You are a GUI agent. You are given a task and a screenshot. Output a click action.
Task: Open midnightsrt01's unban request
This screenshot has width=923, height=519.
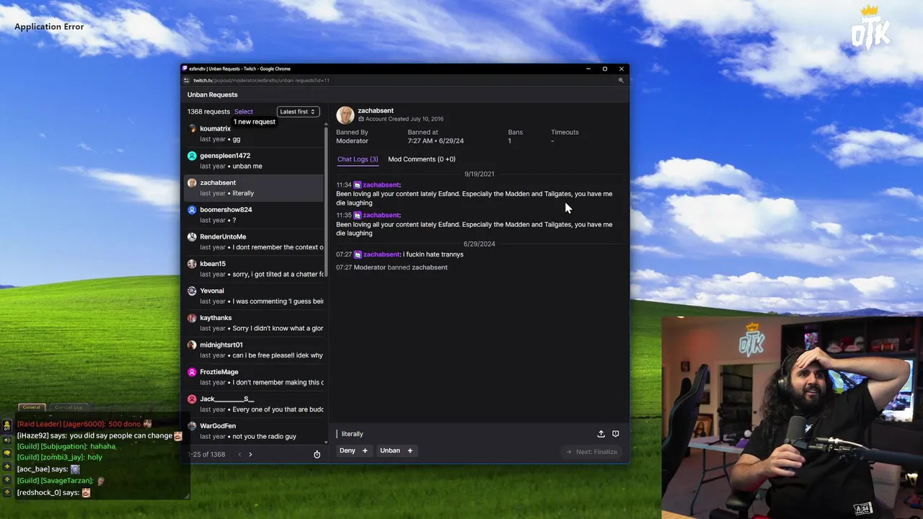click(x=254, y=350)
